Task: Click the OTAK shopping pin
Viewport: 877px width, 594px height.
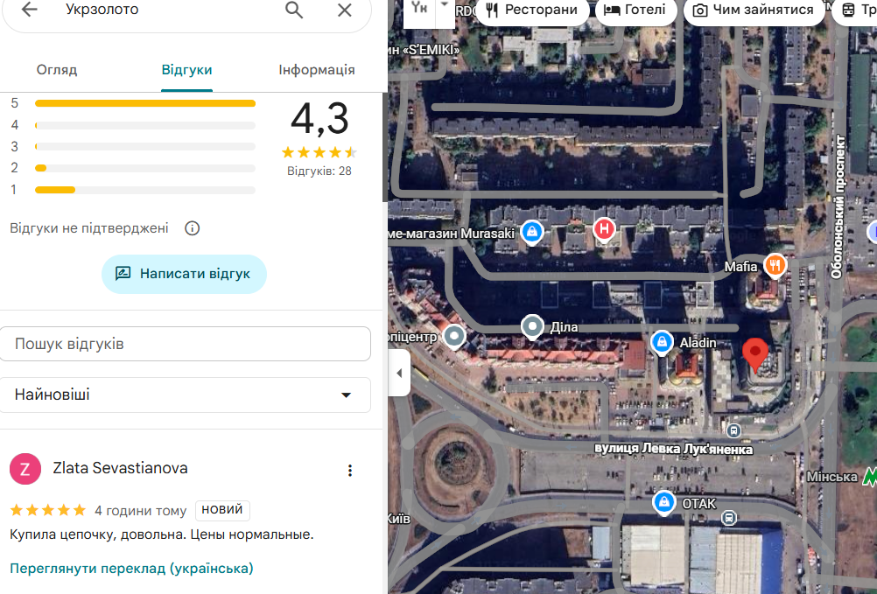Action: (x=664, y=503)
